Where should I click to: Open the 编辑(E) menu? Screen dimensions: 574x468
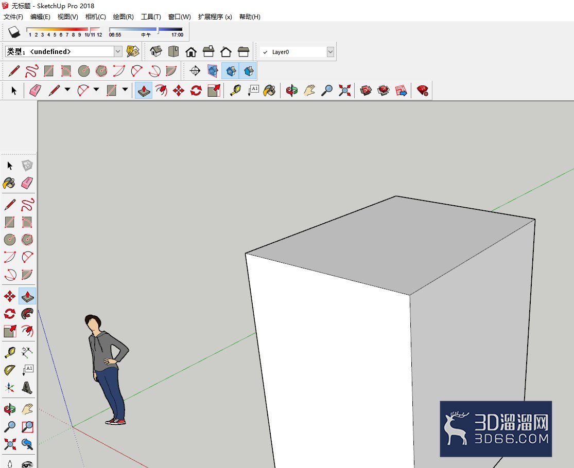40,17
